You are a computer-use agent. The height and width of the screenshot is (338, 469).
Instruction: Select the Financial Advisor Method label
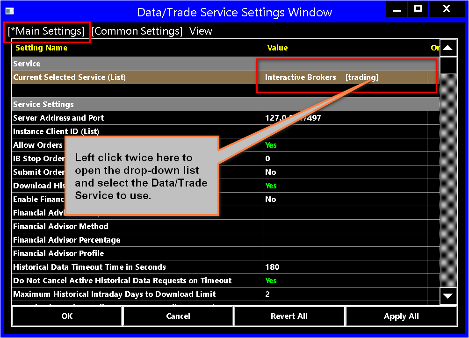61,226
